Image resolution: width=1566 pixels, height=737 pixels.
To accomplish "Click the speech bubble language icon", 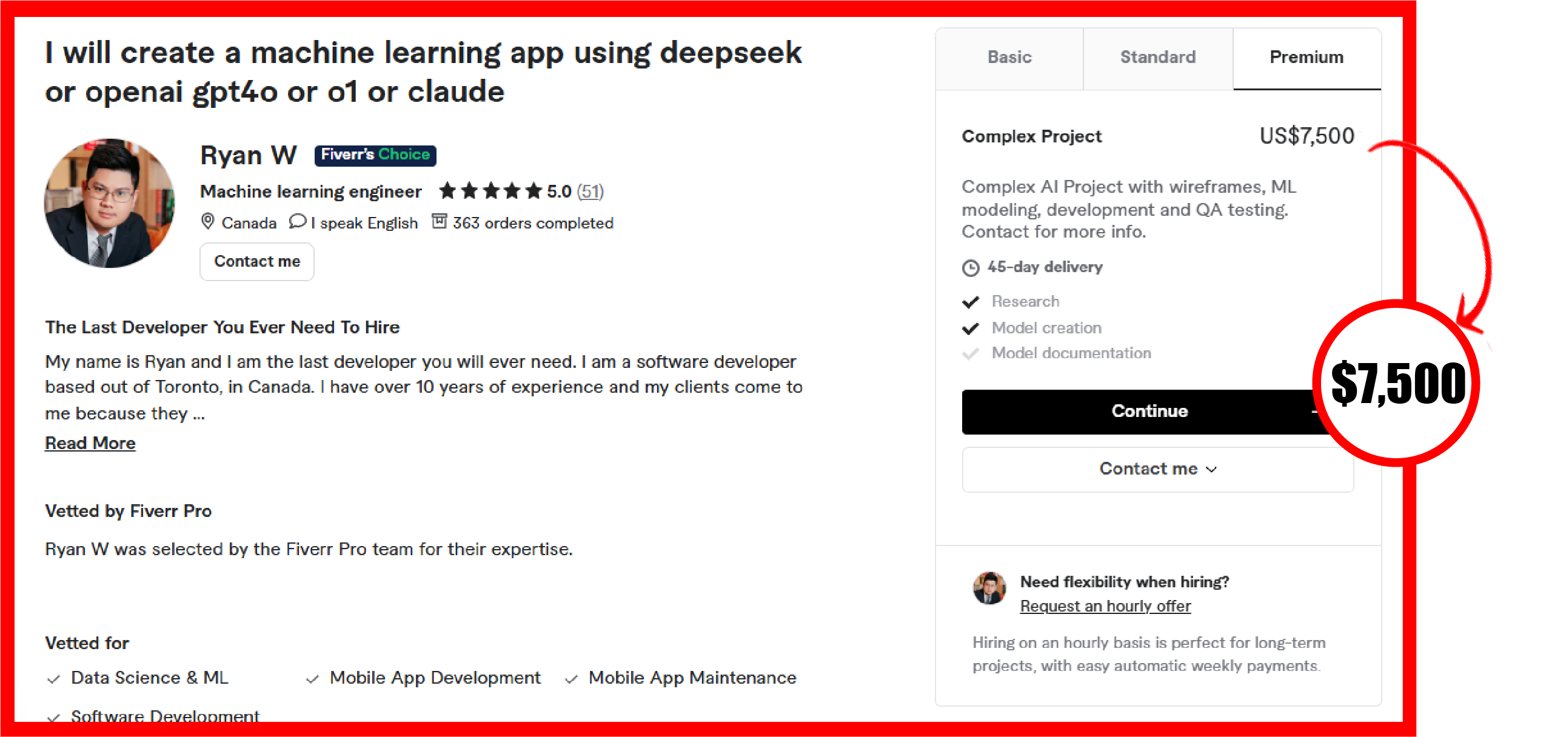I will 297,221.
